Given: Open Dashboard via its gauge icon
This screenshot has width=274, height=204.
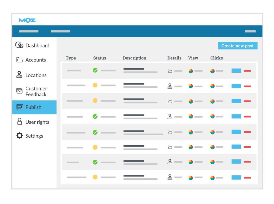Looking at the screenshot, I should (19, 45).
